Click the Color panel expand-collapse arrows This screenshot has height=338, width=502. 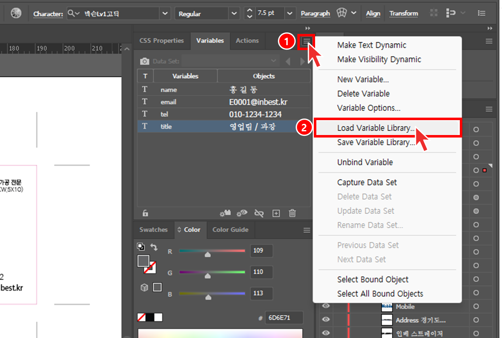(x=179, y=229)
